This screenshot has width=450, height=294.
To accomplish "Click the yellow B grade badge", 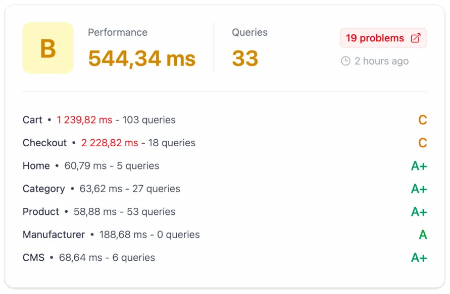I will pos(48,48).
